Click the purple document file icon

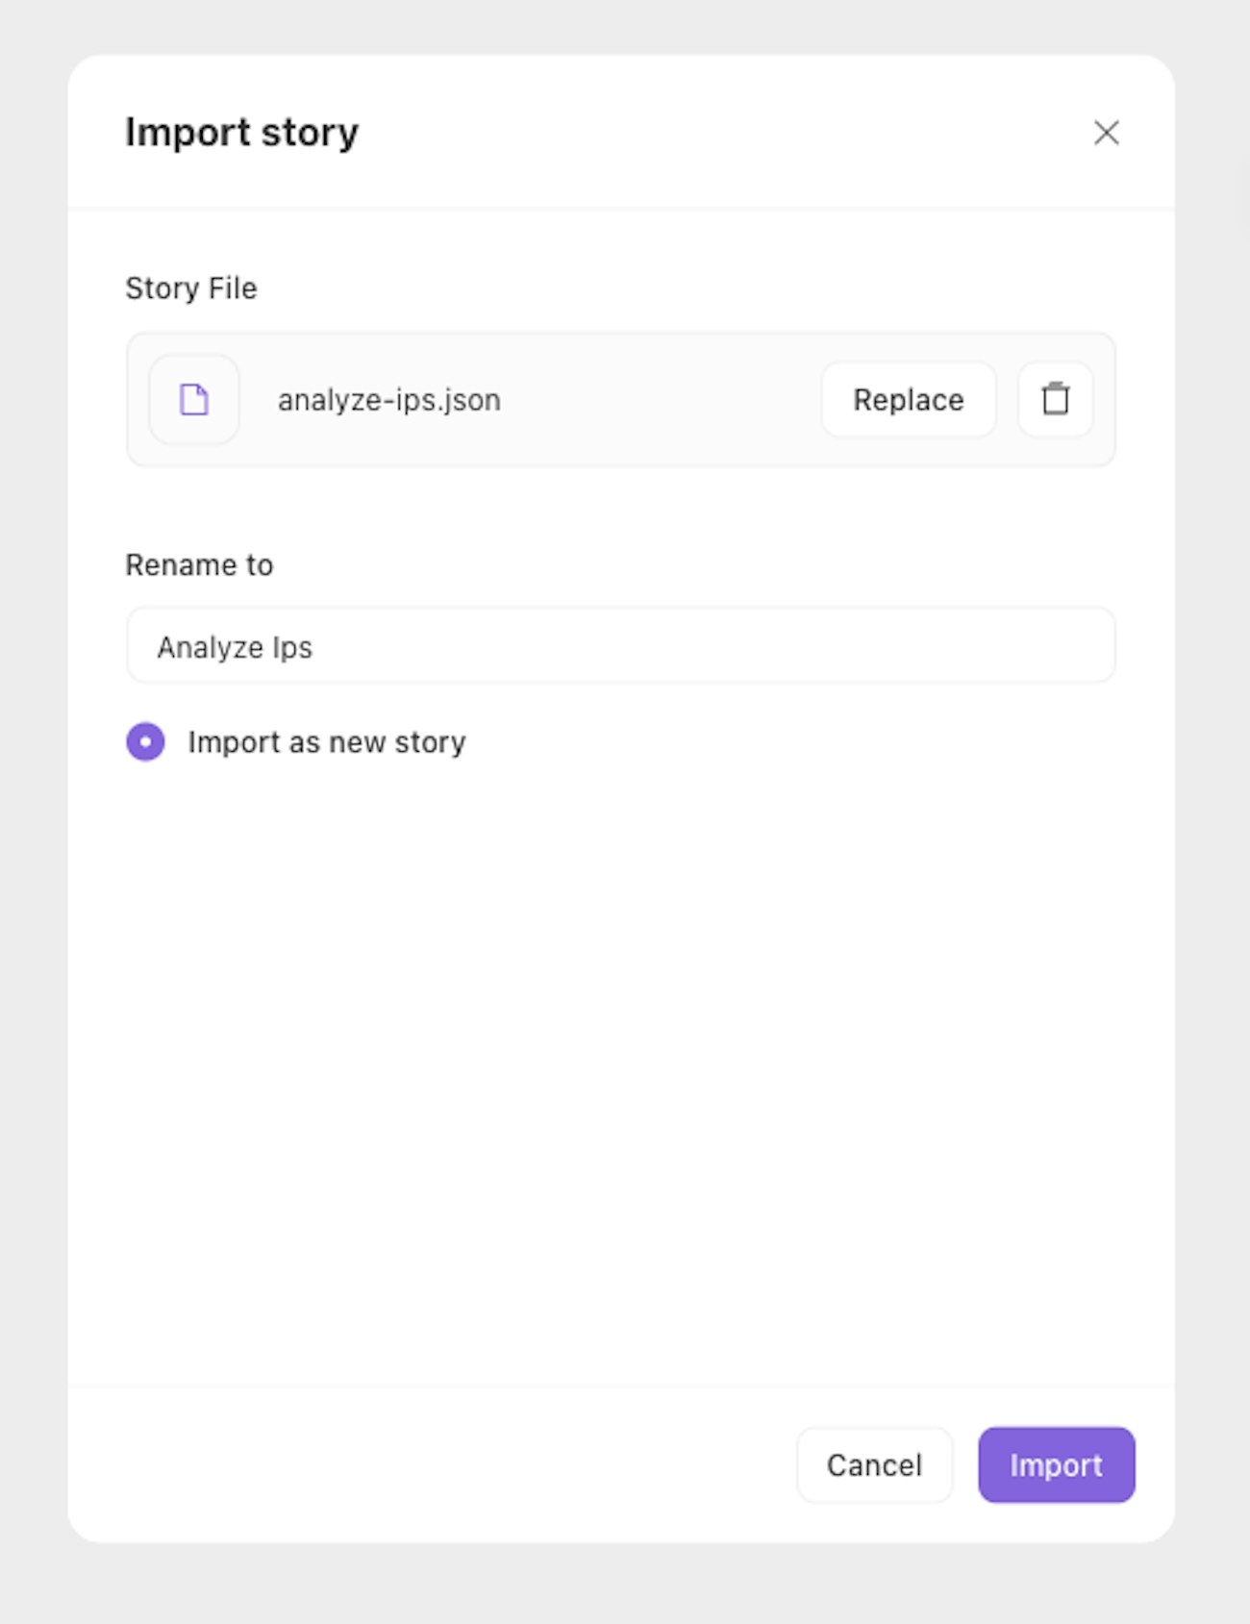(194, 399)
